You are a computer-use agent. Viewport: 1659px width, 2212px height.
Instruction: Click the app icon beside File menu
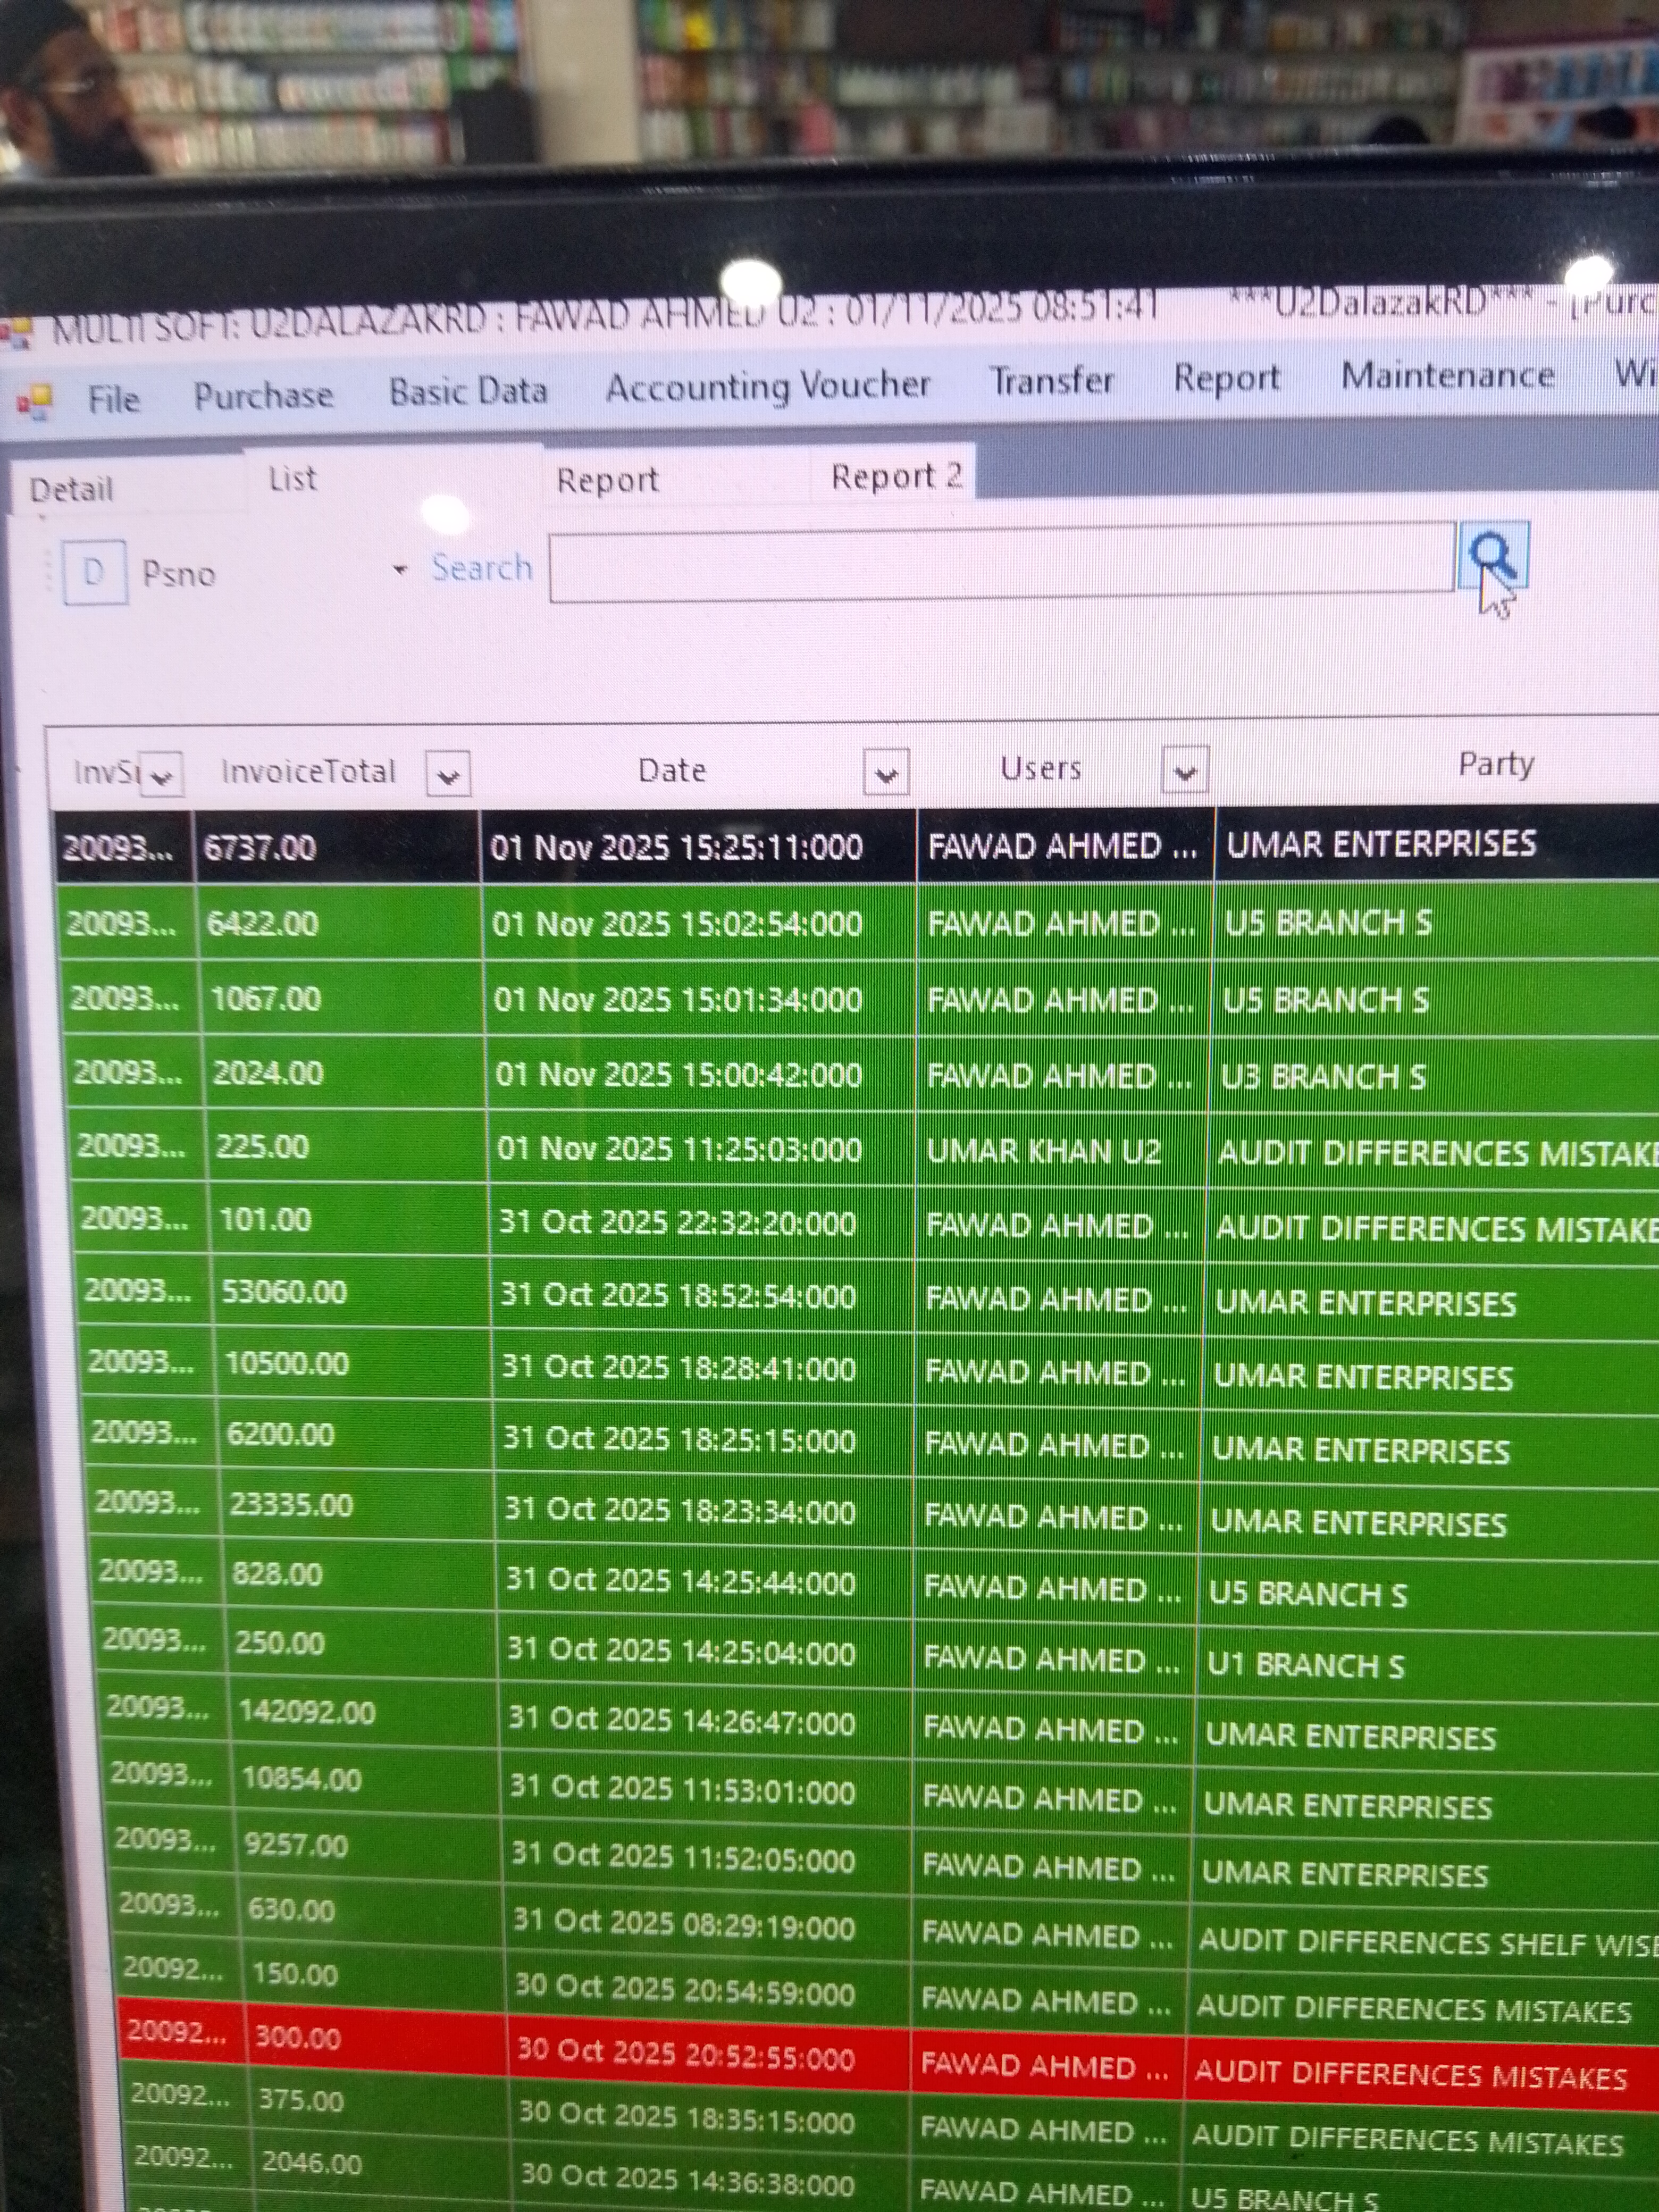34,401
